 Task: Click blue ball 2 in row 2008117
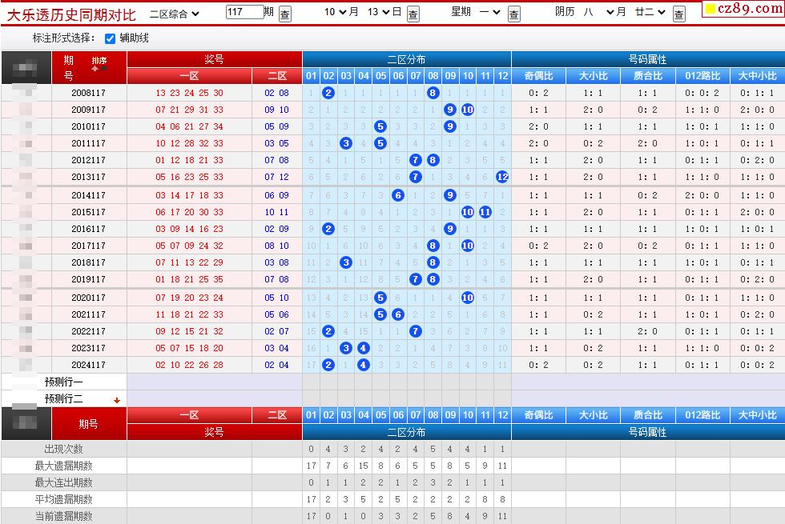[328, 93]
